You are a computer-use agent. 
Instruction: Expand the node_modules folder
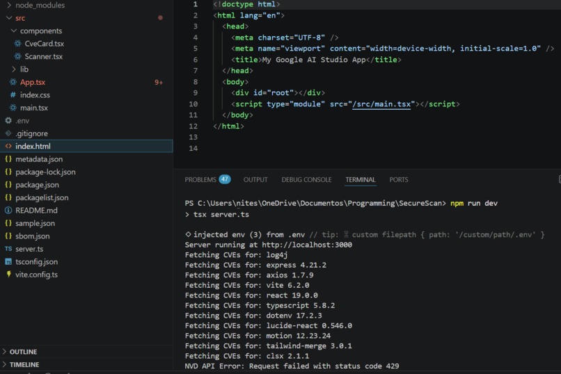pyautogui.click(x=9, y=5)
